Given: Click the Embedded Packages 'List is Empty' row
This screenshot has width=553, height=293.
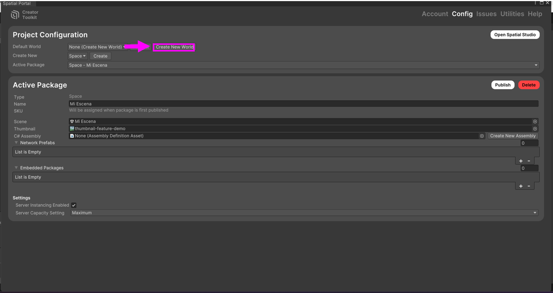Looking at the screenshot, I should click(x=276, y=177).
